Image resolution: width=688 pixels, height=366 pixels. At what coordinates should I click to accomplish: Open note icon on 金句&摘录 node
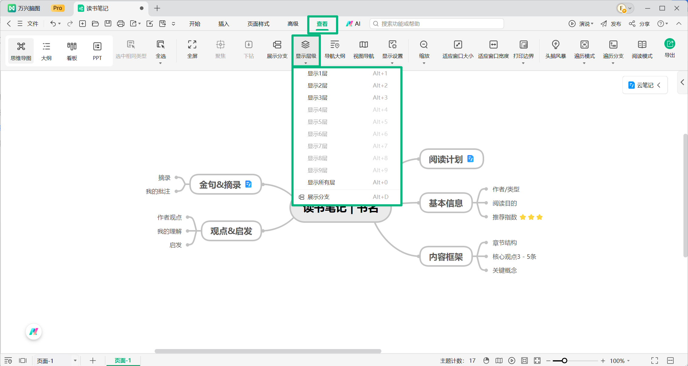(248, 184)
